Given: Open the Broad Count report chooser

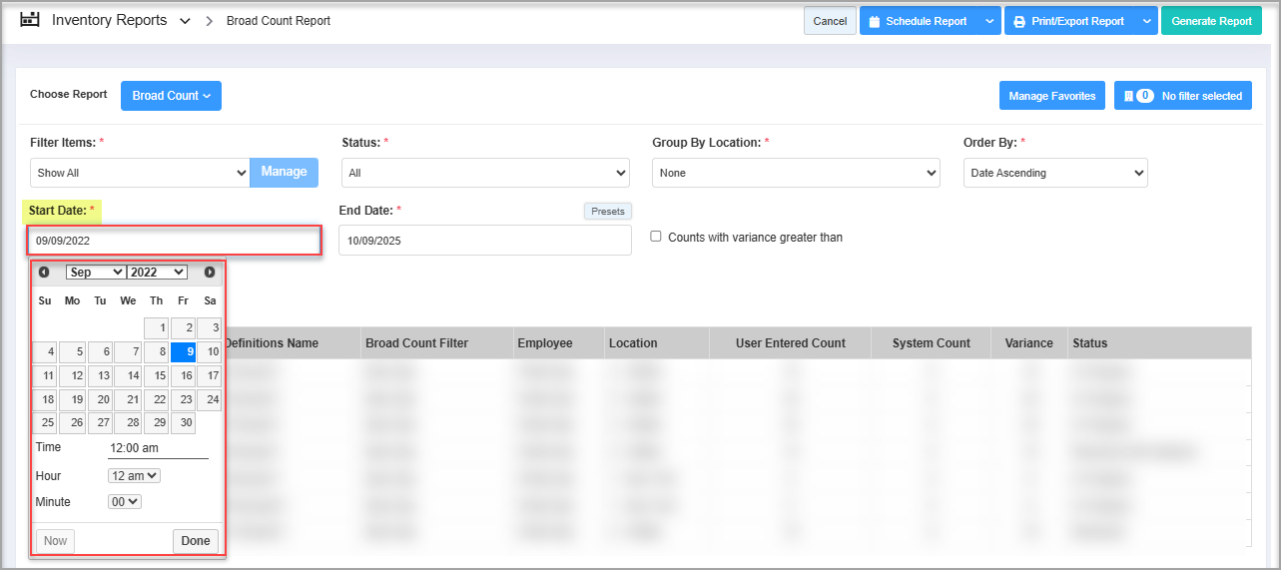Looking at the screenshot, I should (171, 96).
